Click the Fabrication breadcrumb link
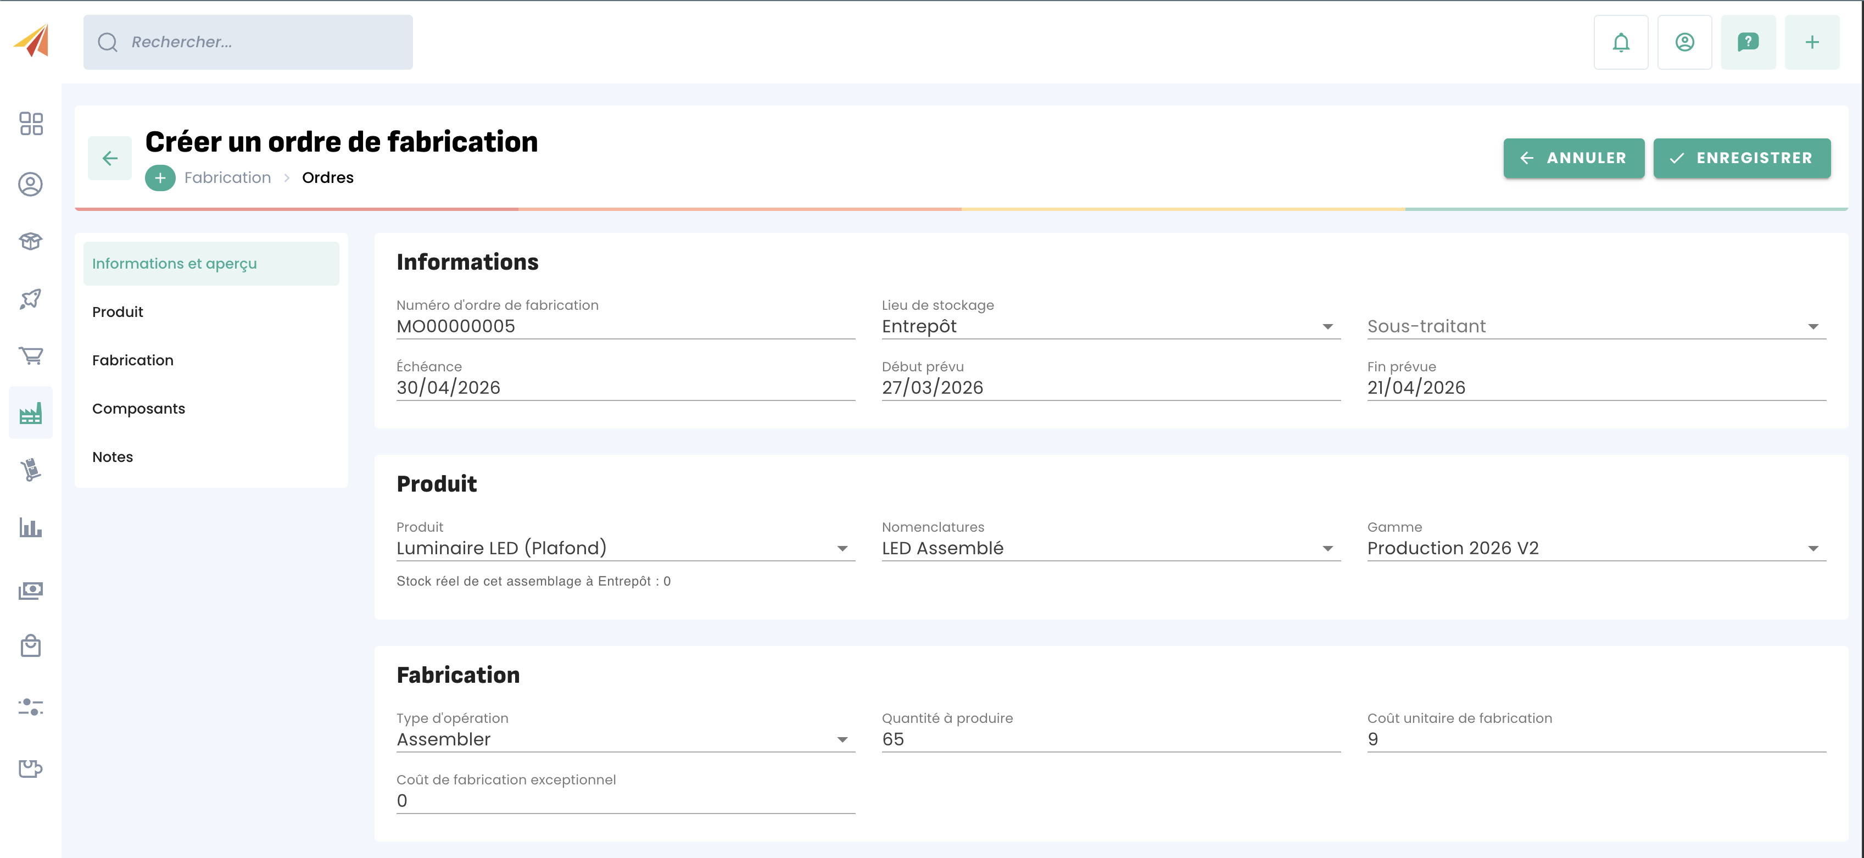The width and height of the screenshot is (1864, 858). coord(227,178)
